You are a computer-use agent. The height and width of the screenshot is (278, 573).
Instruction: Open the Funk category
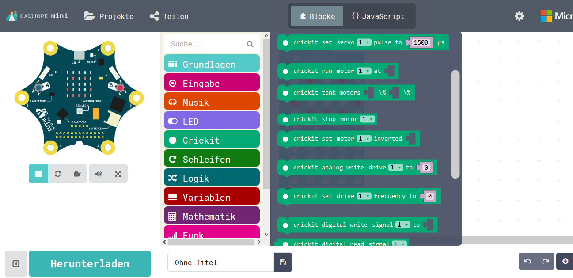[x=212, y=232]
